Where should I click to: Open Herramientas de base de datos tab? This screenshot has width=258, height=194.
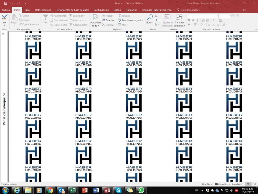72,10
